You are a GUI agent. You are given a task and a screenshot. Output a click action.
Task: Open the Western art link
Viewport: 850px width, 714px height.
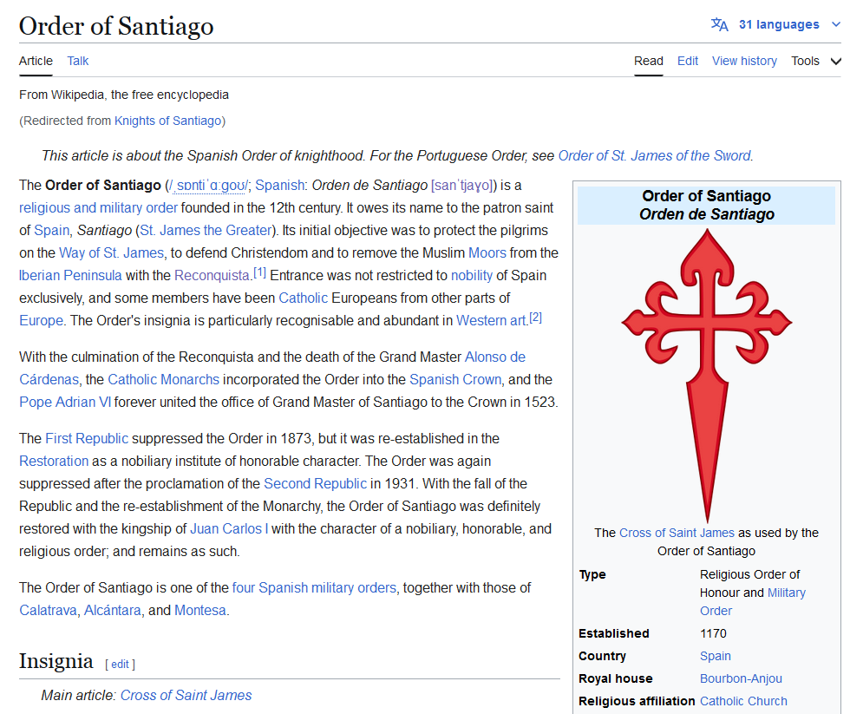pyautogui.click(x=491, y=320)
